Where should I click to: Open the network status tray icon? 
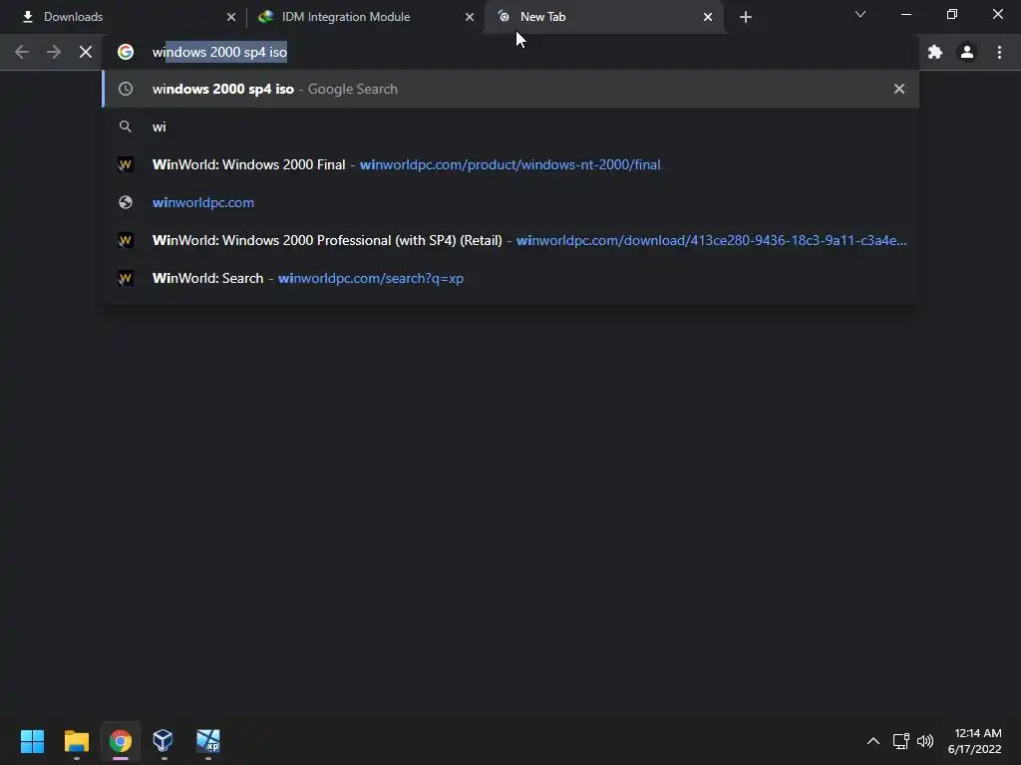click(x=900, y=741)
